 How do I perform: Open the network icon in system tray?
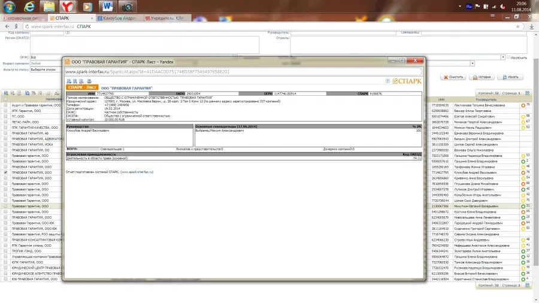pyautogui.click(x=494, y=7)
